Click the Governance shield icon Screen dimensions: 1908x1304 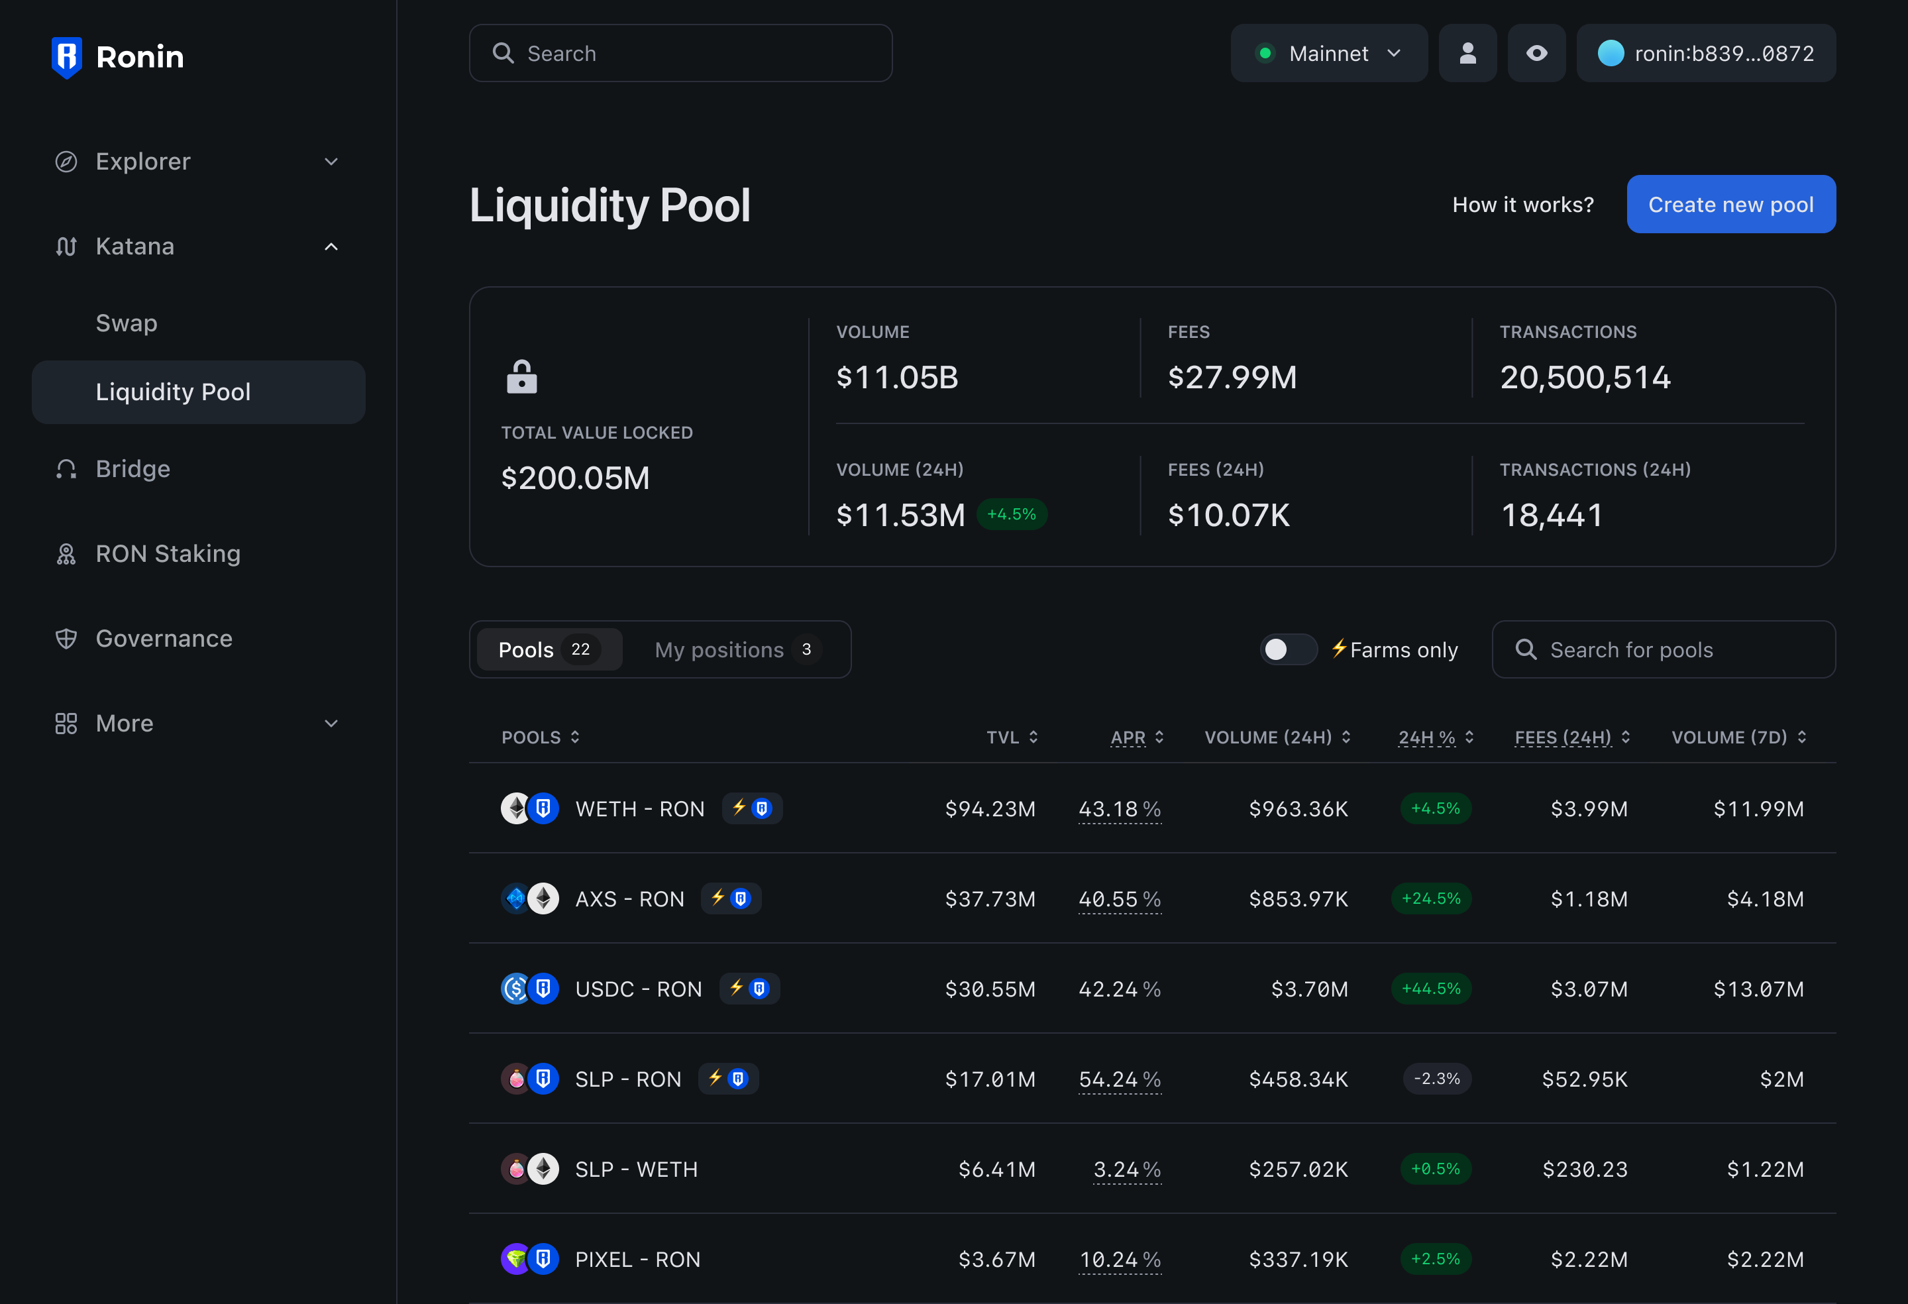66,639
